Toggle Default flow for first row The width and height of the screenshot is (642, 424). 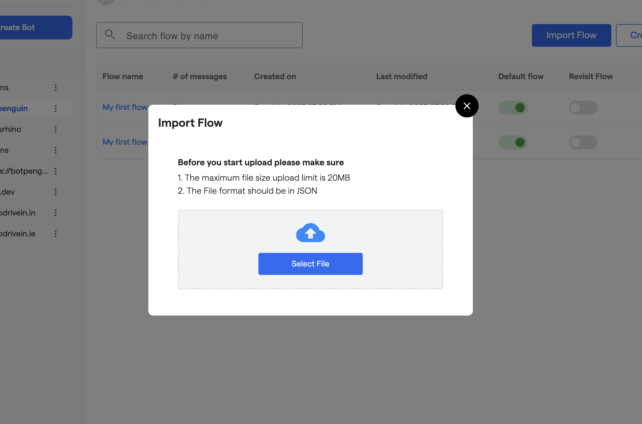(513, 108)
